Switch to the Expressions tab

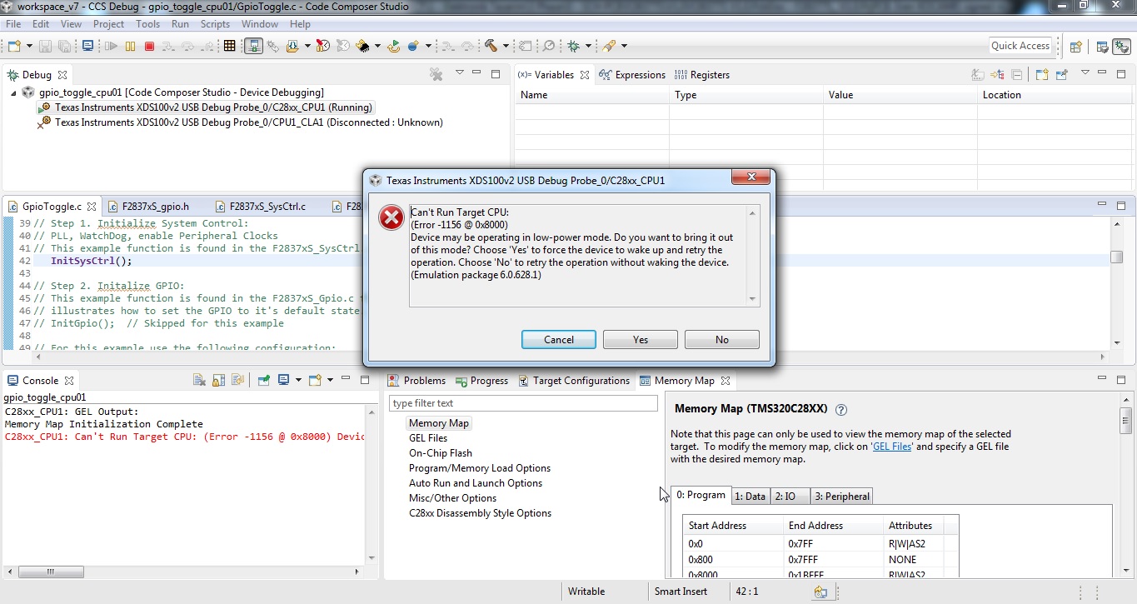point(632,75)
